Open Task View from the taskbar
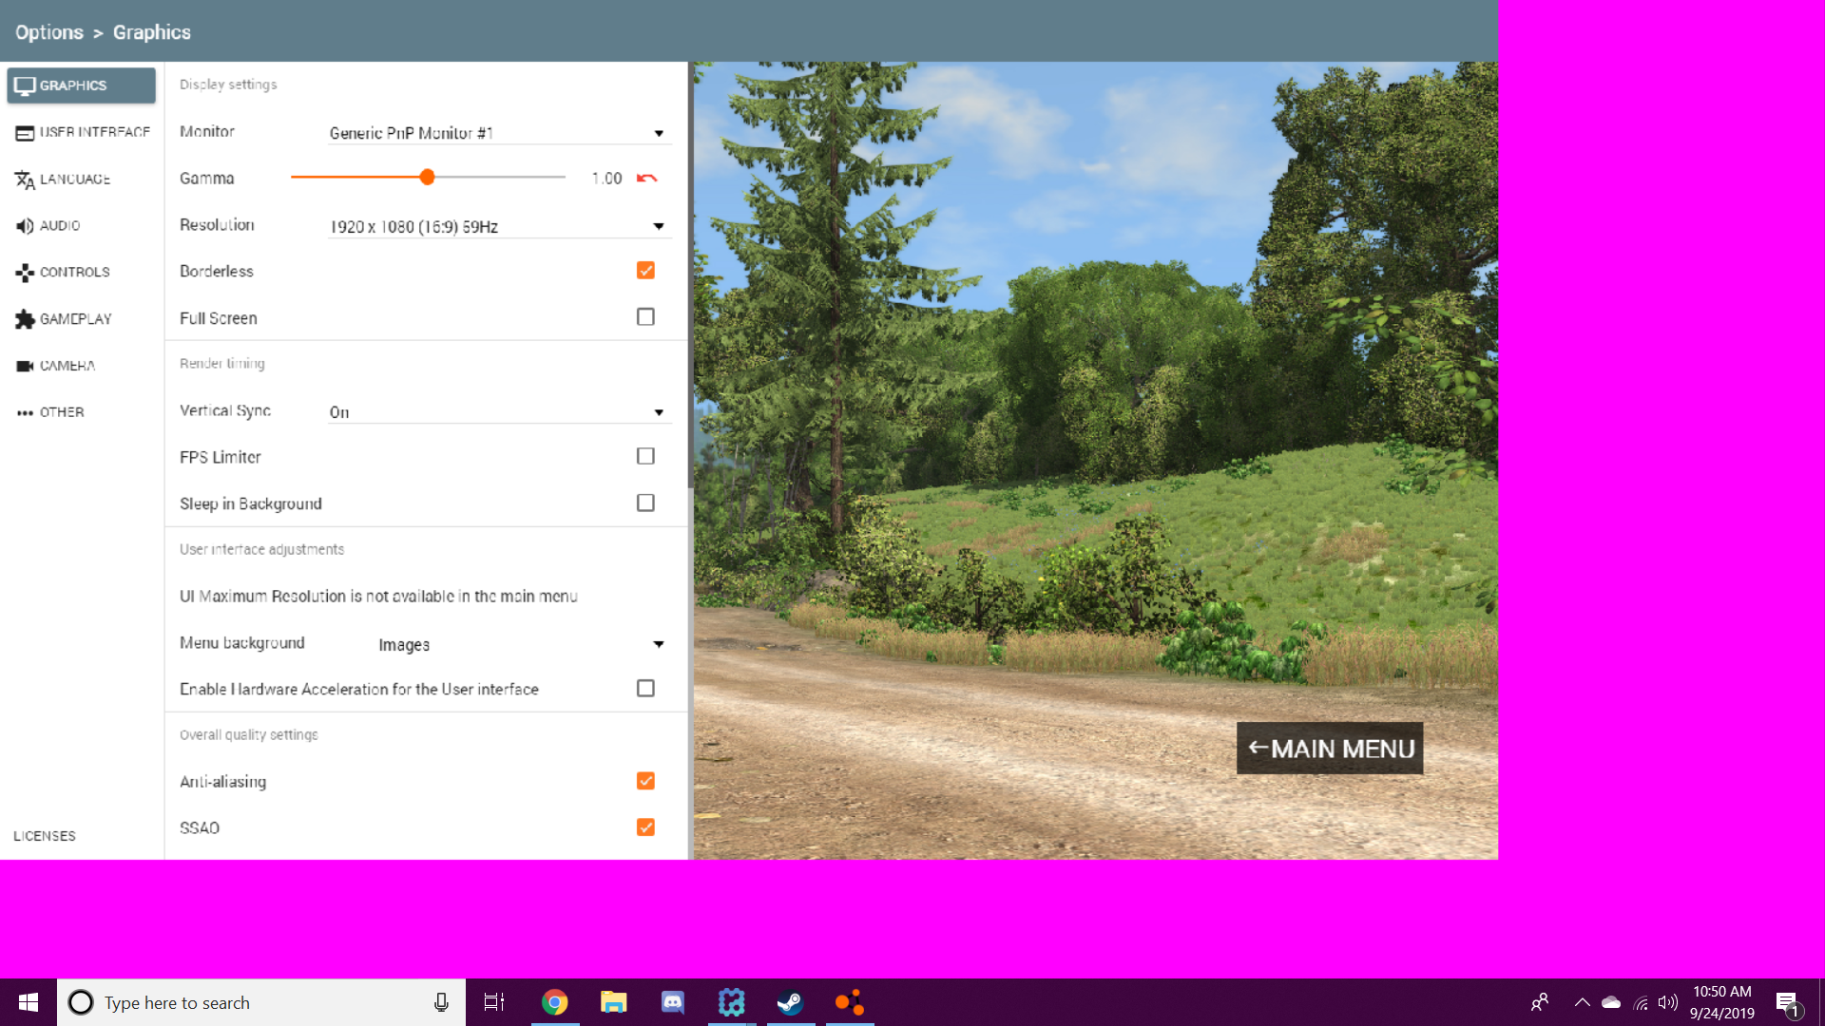1825x1026 pixels. 494,1002
